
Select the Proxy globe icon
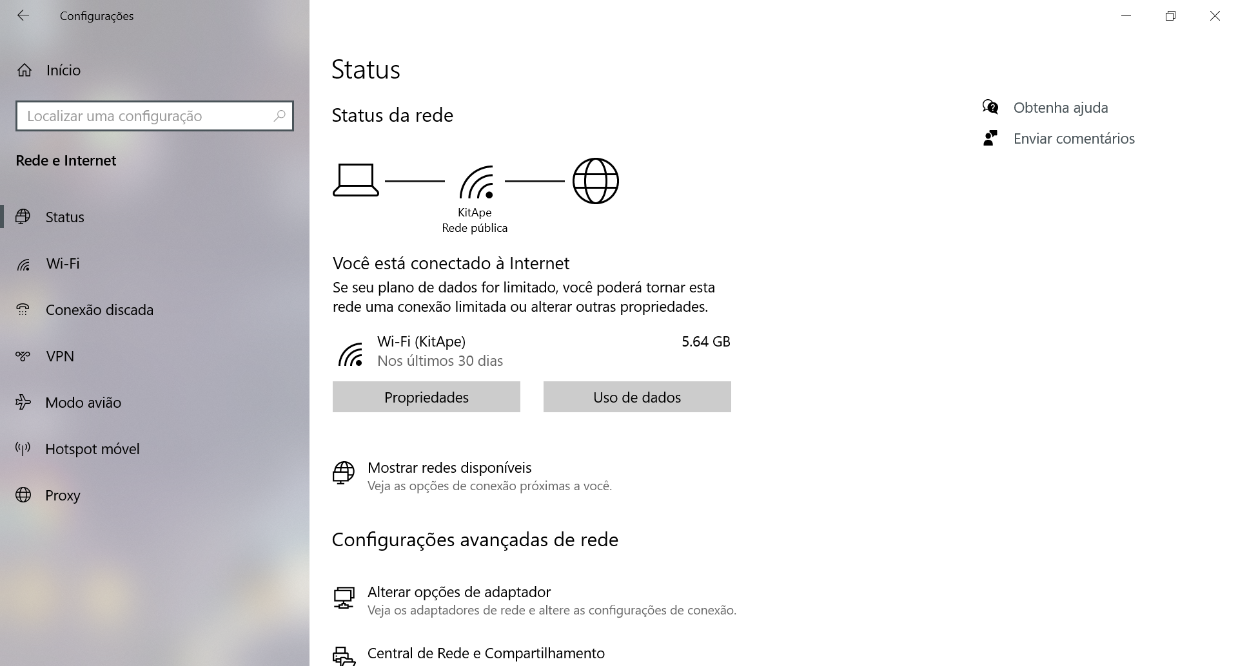[x=23, y=495]
